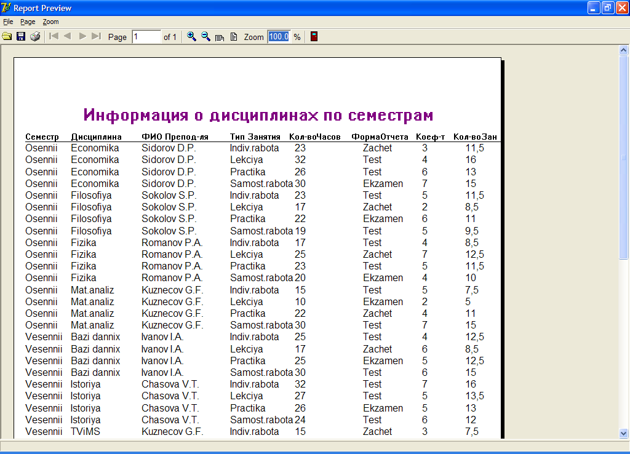Click the 'Кол-воЧасов' column header
This screenshot has height=454, width=630.
tap(314, 137)
